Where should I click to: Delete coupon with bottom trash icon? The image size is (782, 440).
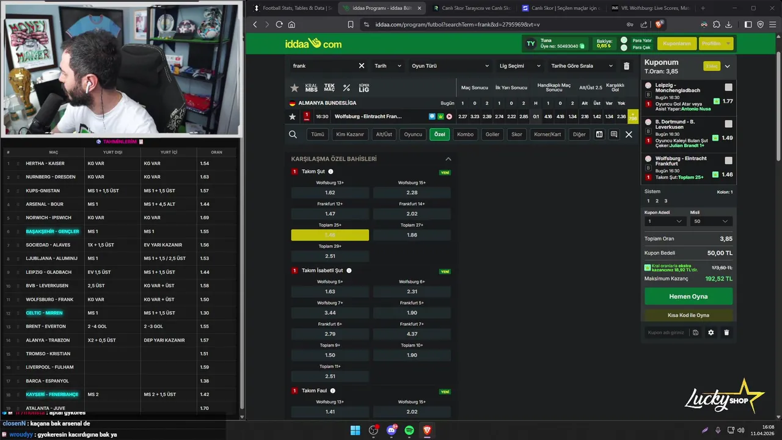coord(726,332)
